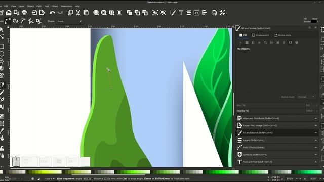Select the Rectangle tool
Image resolution: width=324 pixels, height=182 pixels.
pyautogui.click(x=2, y=47)
